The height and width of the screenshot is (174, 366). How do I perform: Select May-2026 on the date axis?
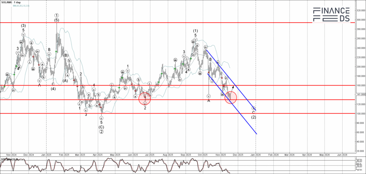(324, 155)
